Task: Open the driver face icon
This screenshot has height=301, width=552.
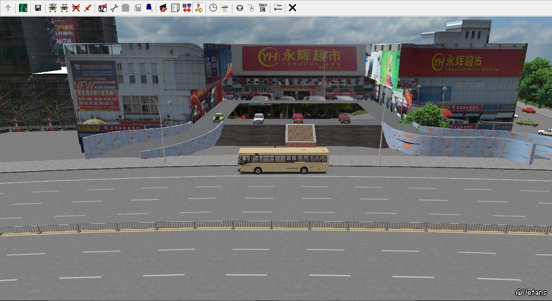Action: (164, 8)
